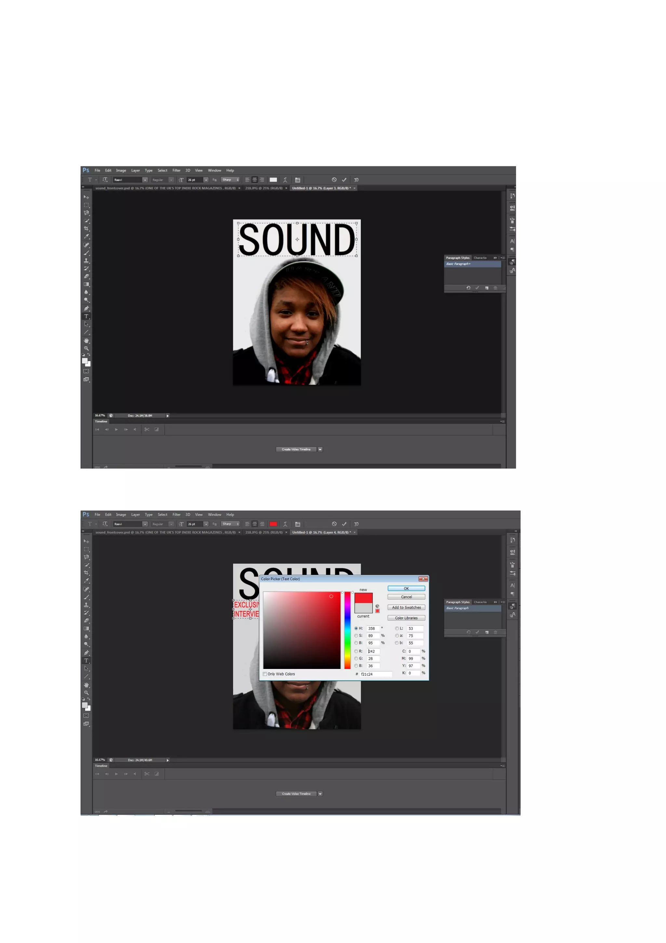The width and height of the screenshot is (666, 943).
Task: Open Sharp anti-alias dropdown above full SOUND title canvas
Action: pos(230,180)
